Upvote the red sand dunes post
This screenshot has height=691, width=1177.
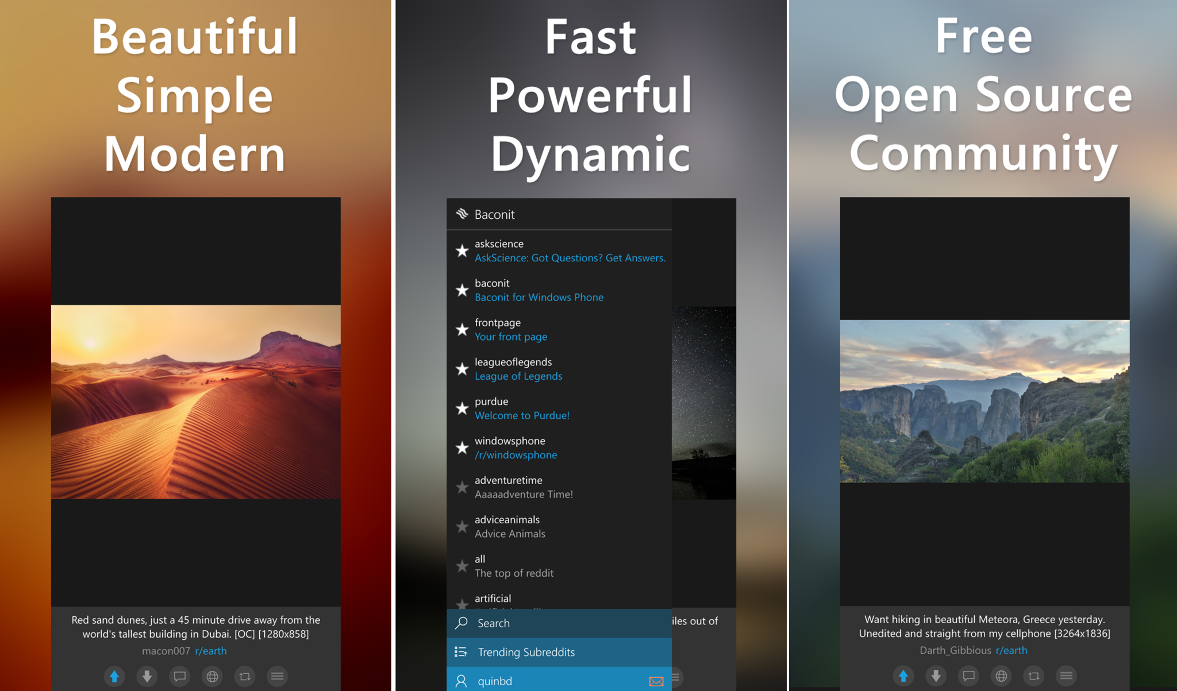click(x=114, y=676)
